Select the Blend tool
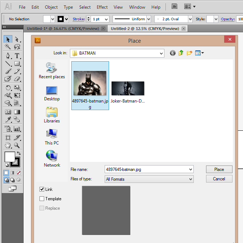 (x=17, y=120)
